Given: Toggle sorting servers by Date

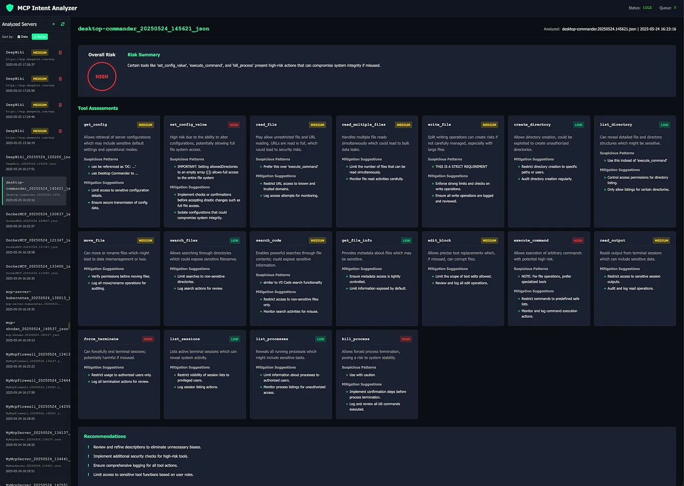Looking at the screenshot, I should pos(22,36).
